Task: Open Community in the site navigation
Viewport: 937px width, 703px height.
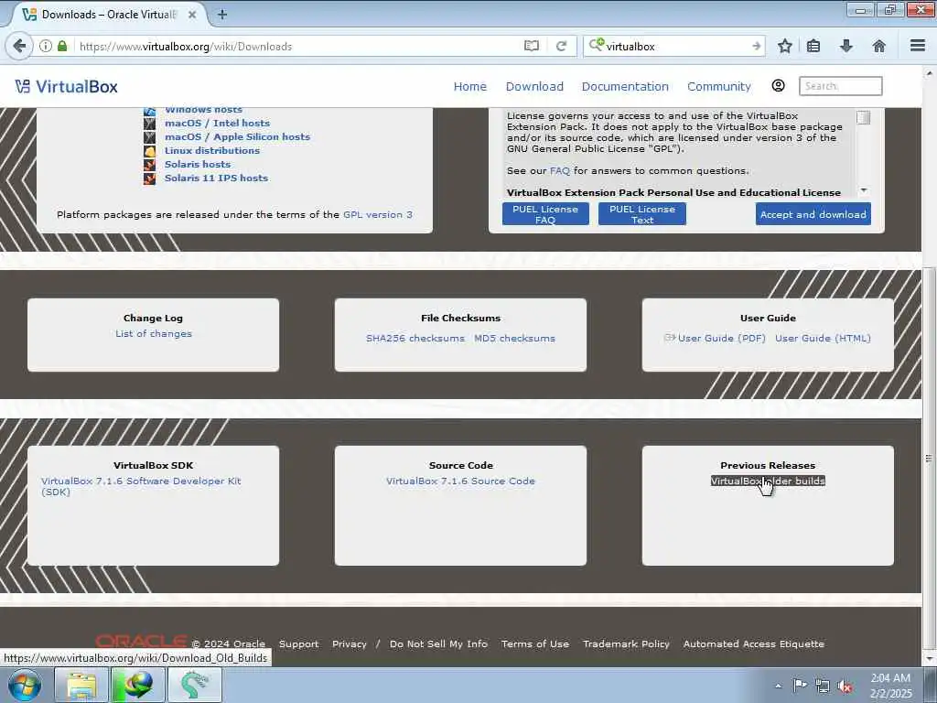Action: tap(719, 87)
